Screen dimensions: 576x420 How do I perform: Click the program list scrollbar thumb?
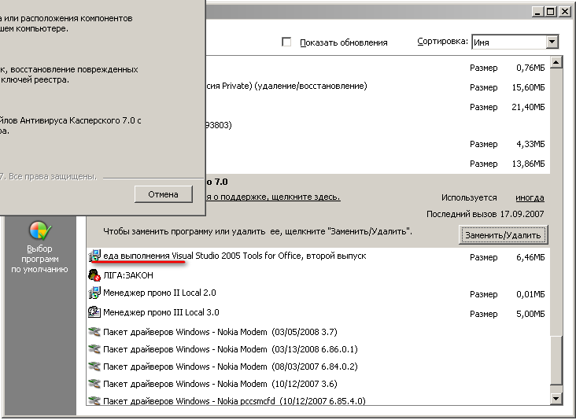pyautogui.click(x=556, y=359)
